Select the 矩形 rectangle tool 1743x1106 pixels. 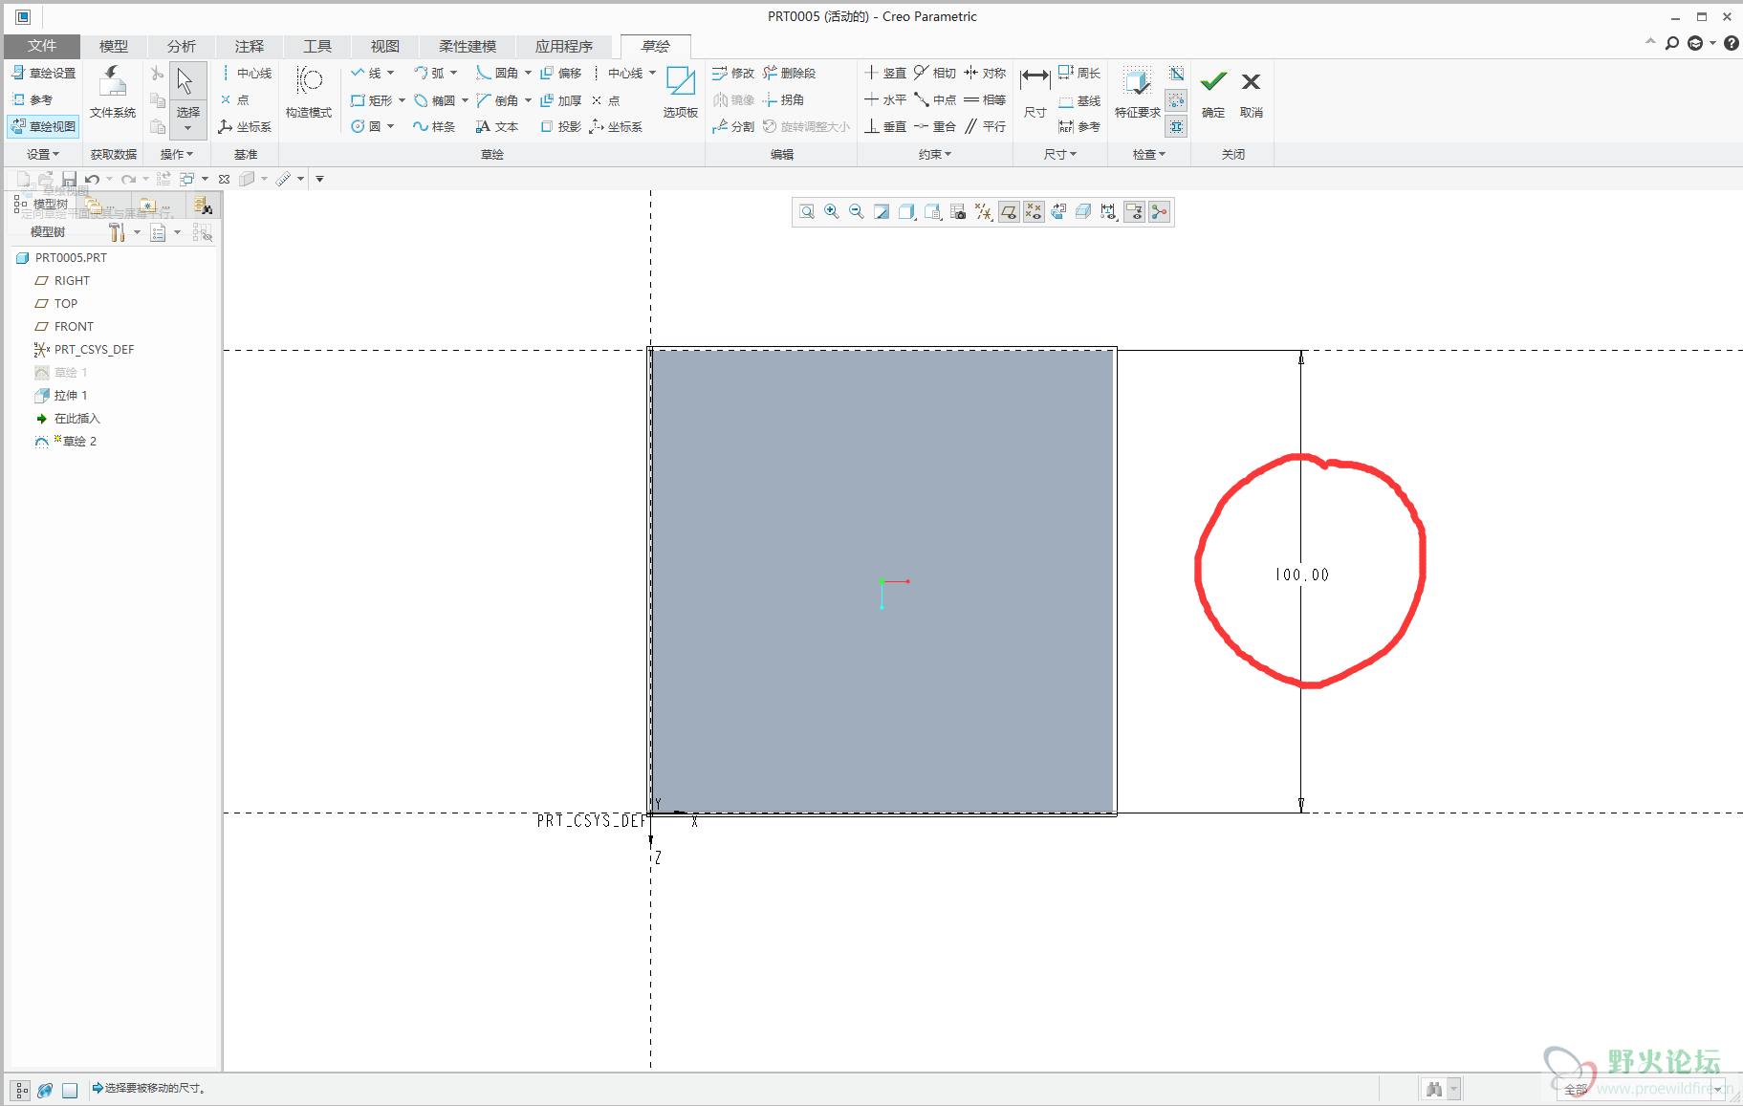click(x=372, y=99)
